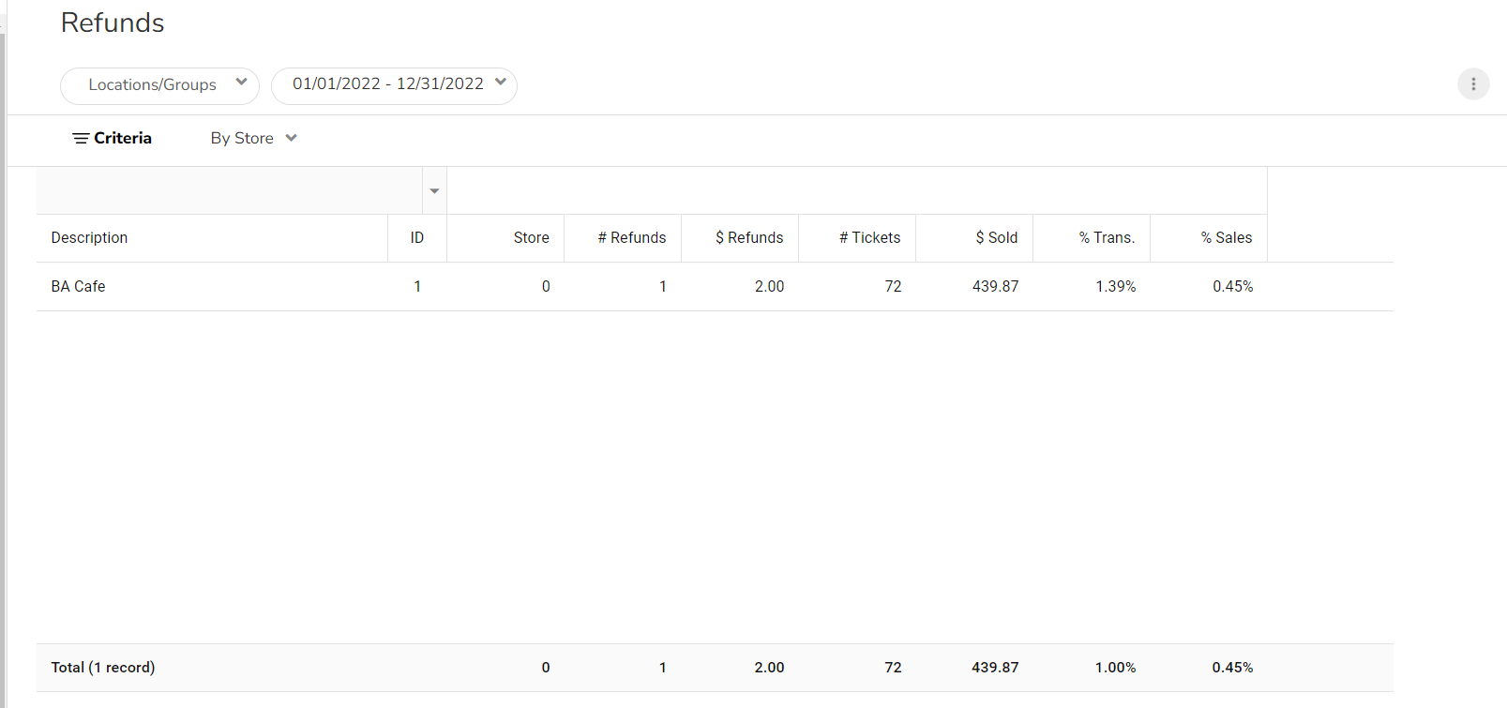Click the Total (1 record) summary row
The image size is (1507, 708).
103,668
